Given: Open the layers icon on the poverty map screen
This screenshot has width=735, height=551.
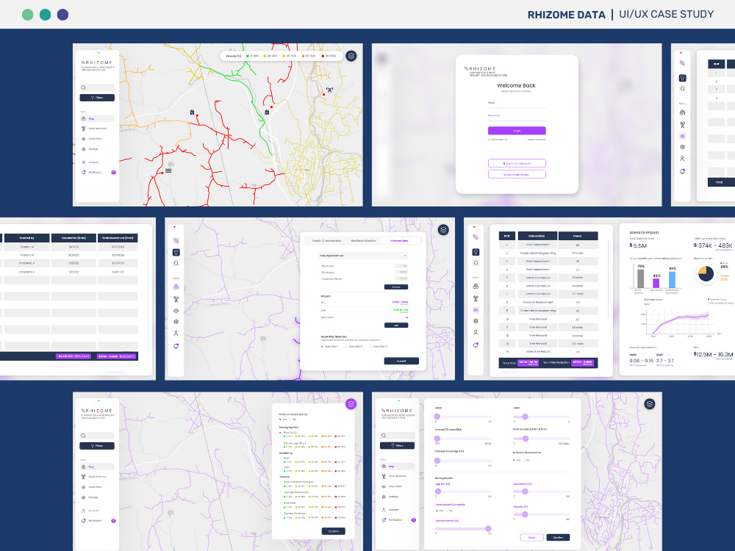Looking at the screenshot, I should pyautogui.click(x=351, y=56).
